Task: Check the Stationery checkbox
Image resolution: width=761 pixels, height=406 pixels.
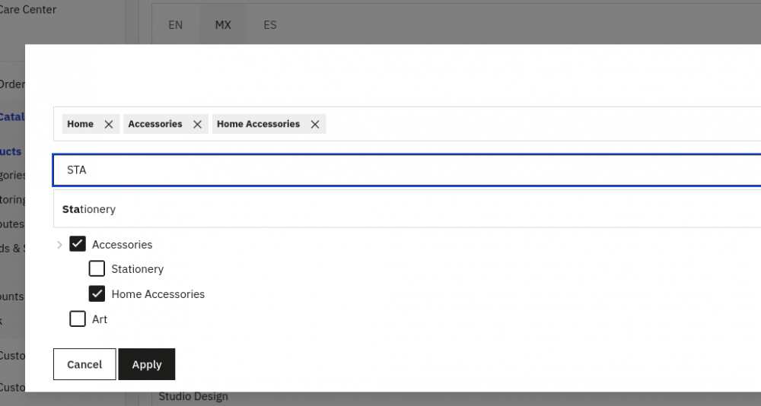Action: click(97, 268)
